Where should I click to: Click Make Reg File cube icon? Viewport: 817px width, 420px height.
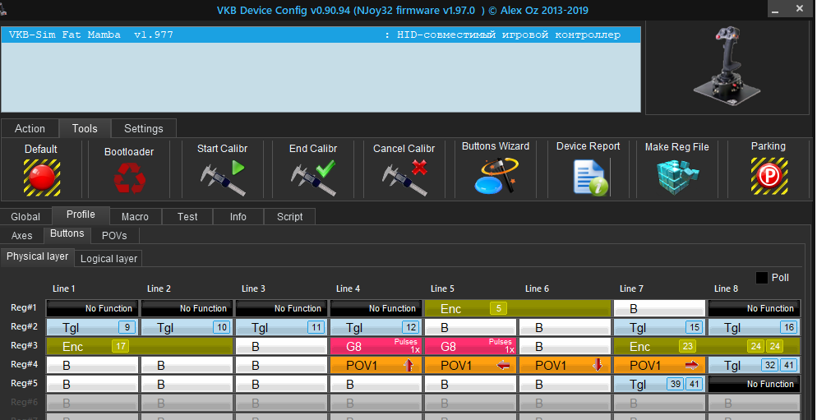coord(677,177)
